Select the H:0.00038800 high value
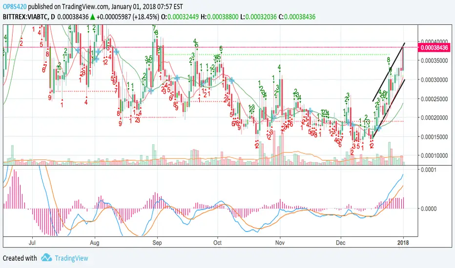The image size is (455, 268). click(220, 17)
